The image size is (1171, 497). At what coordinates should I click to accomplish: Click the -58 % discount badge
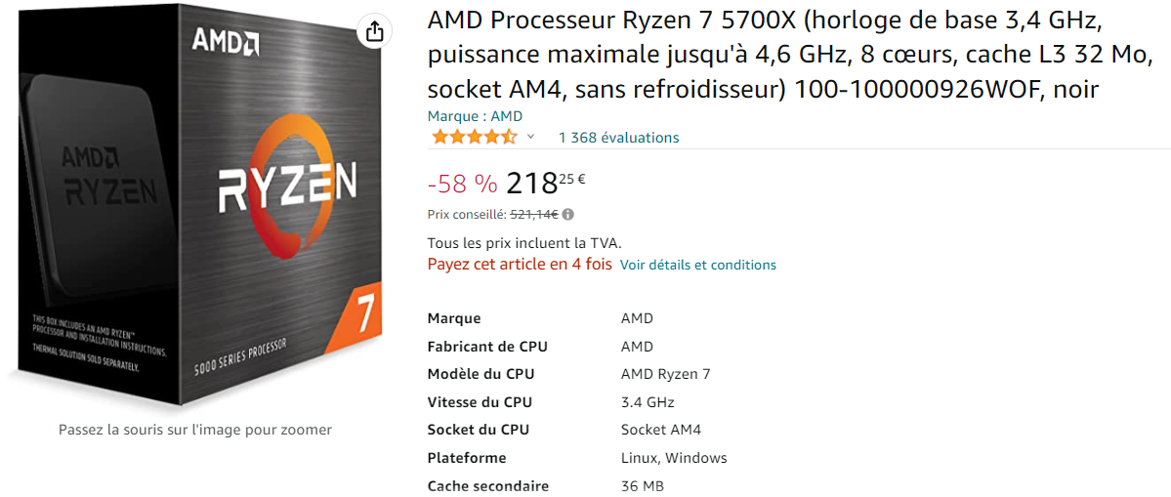(x=462, y=184)
